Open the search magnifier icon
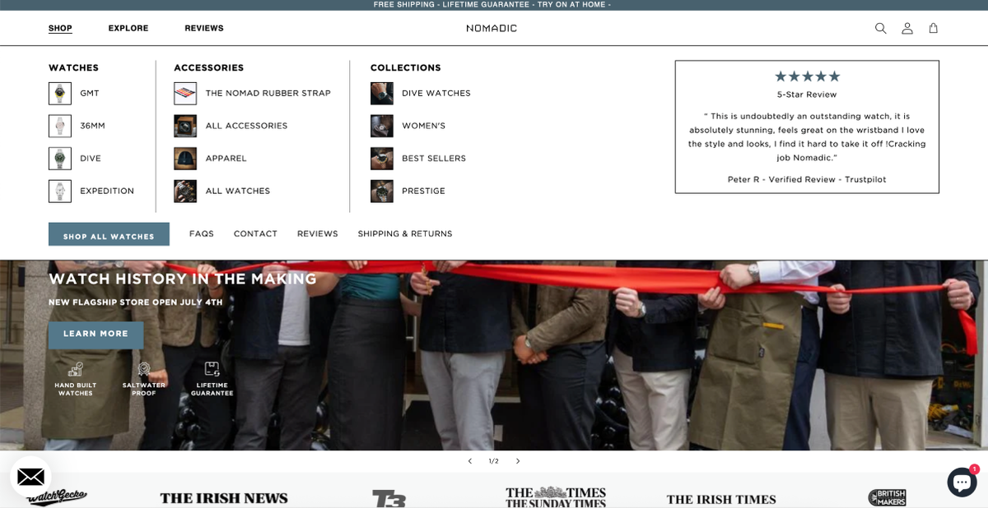Screen dimensions: 988x508 [880, 28]
